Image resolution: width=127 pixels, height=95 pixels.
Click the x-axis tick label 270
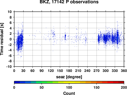click(97, 71)
